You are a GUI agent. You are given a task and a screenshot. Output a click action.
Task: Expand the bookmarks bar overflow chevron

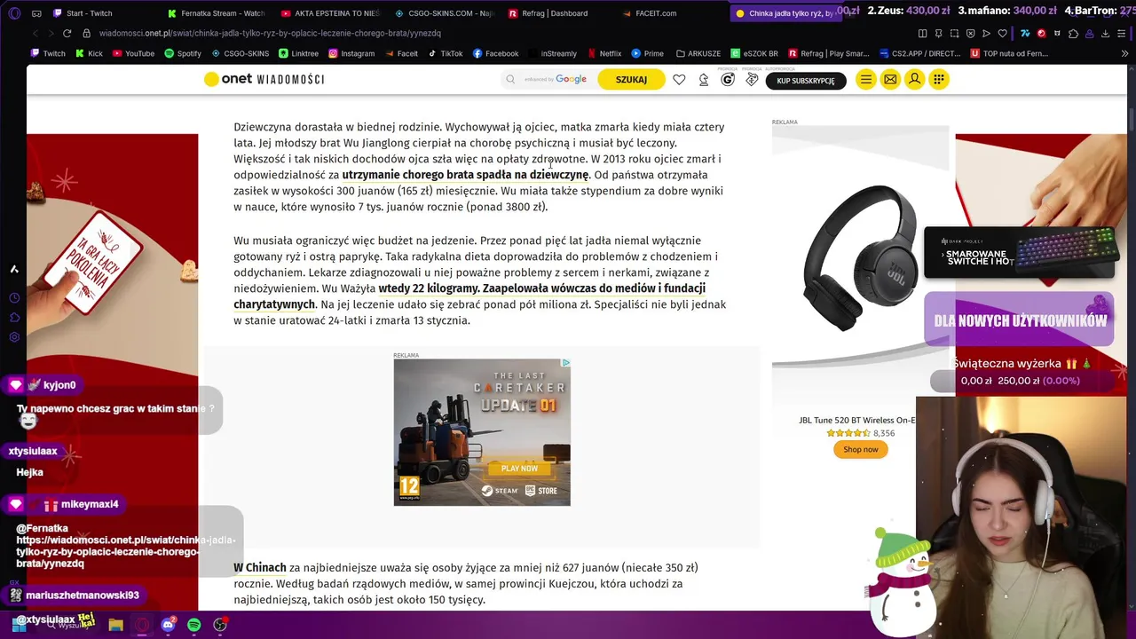1125,53
